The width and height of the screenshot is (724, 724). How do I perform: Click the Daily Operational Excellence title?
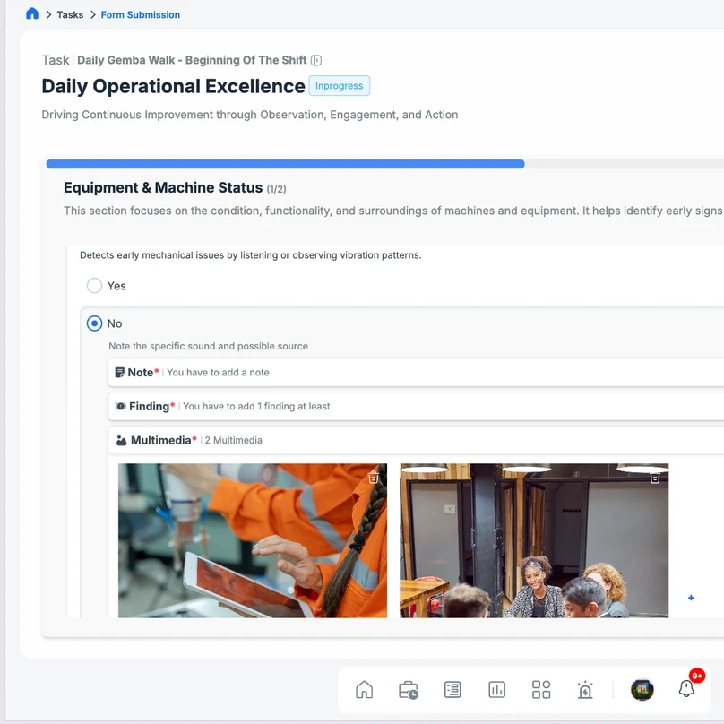click(173, 86)
